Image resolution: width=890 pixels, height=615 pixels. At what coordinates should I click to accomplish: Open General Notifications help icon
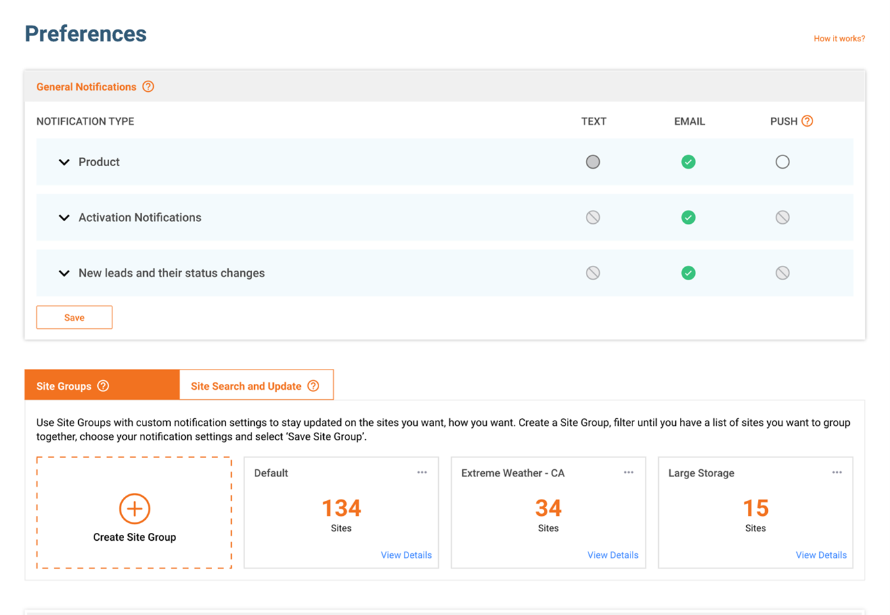pyautogui.click(x=148, y=87)
